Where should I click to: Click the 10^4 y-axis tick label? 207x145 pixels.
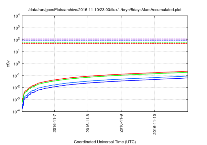point(17,16)
